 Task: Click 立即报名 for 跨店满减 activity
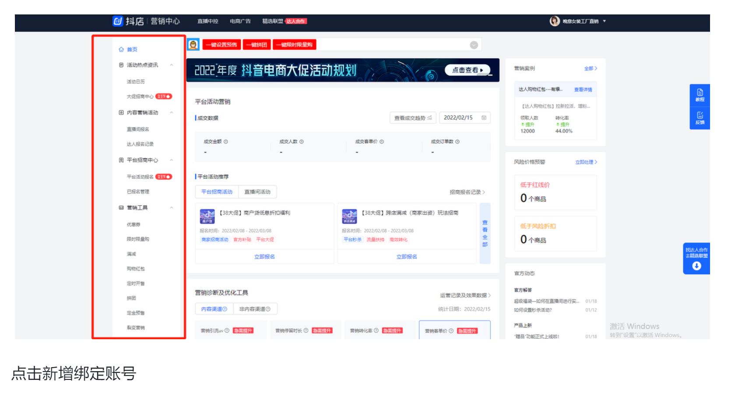[407, 257]
